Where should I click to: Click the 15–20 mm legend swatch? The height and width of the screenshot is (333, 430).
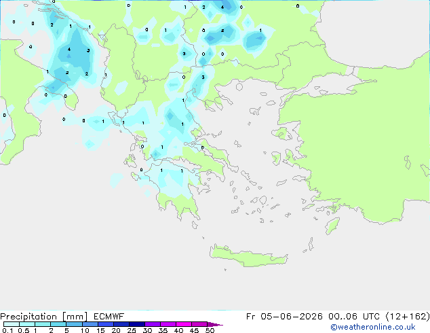tap(106, 324)
